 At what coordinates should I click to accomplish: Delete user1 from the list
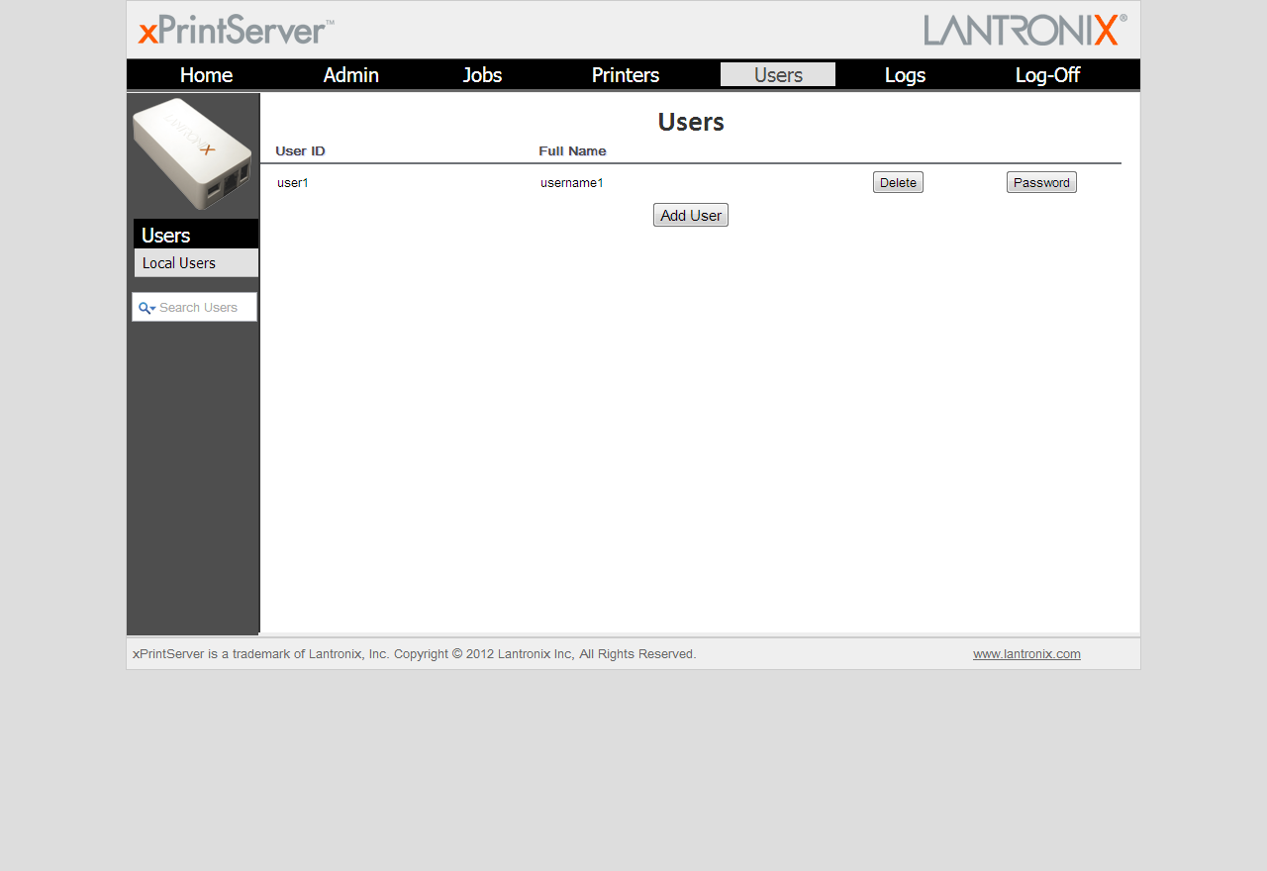[898, 182]
